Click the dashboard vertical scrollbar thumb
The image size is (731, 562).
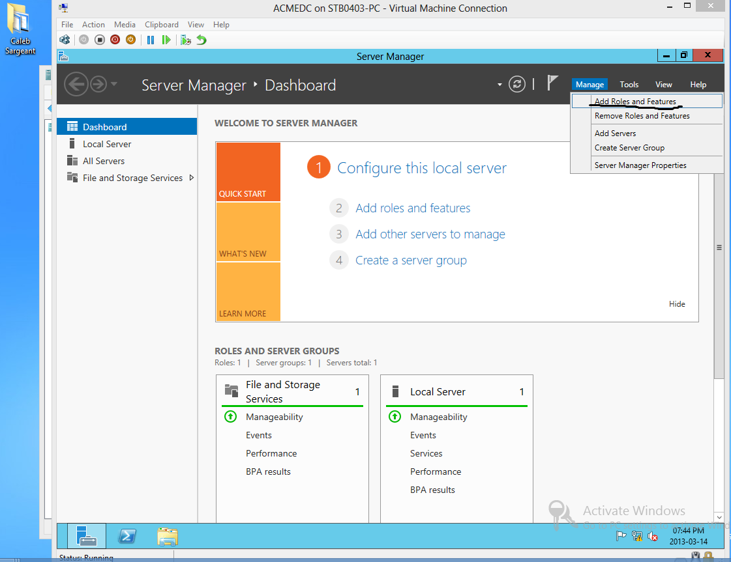coord(719,247)
